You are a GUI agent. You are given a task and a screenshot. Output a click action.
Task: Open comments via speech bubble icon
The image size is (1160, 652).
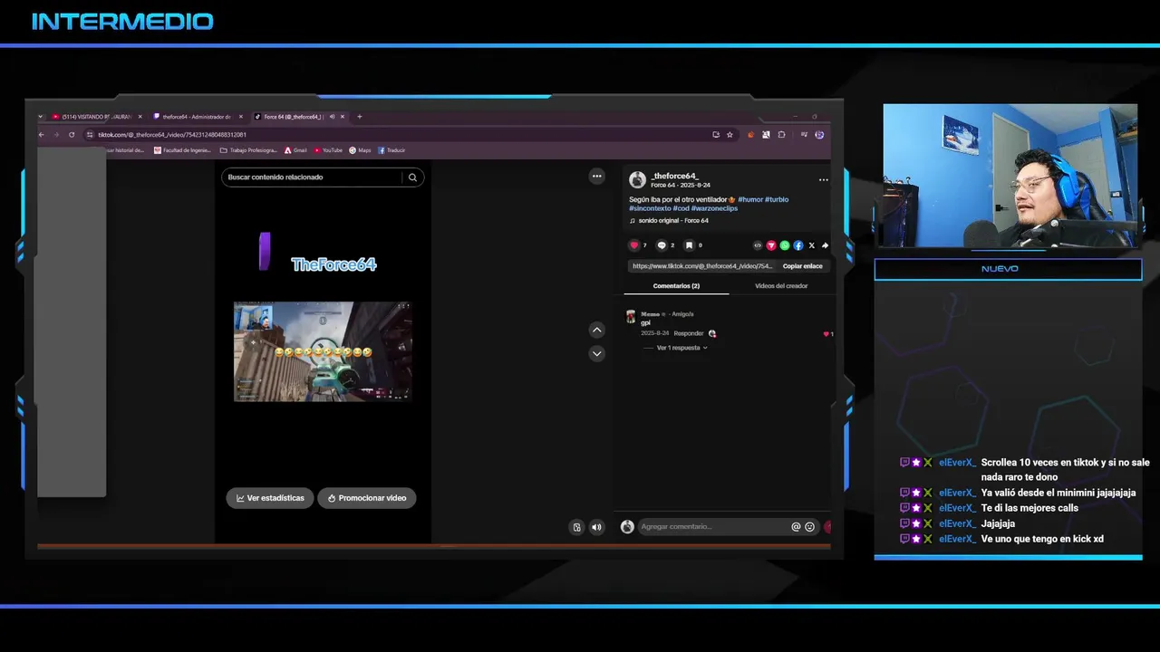[x=662, y=245]
